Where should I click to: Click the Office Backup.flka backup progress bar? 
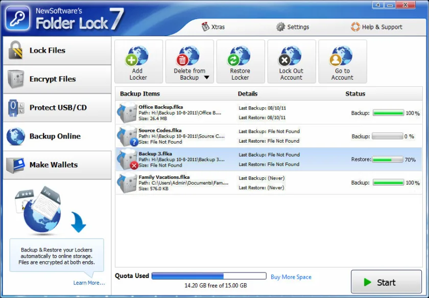pos(388,113)
